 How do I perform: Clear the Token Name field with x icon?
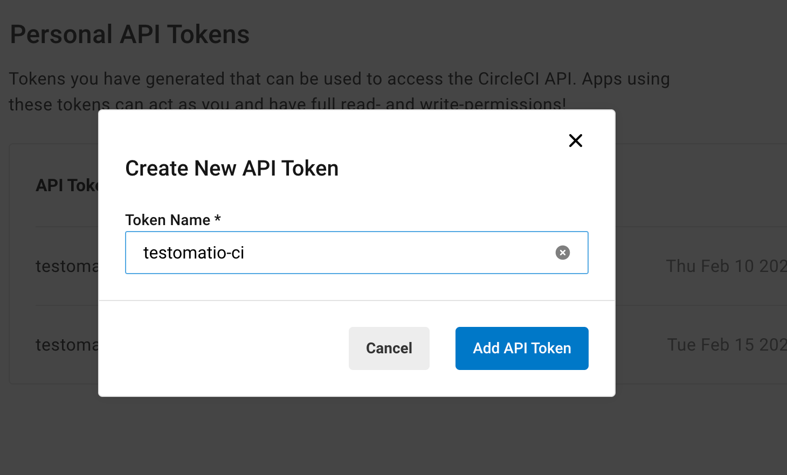(563, 253)
